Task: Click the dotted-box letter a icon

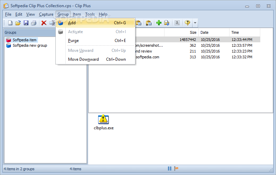Action: coord(177,23)
